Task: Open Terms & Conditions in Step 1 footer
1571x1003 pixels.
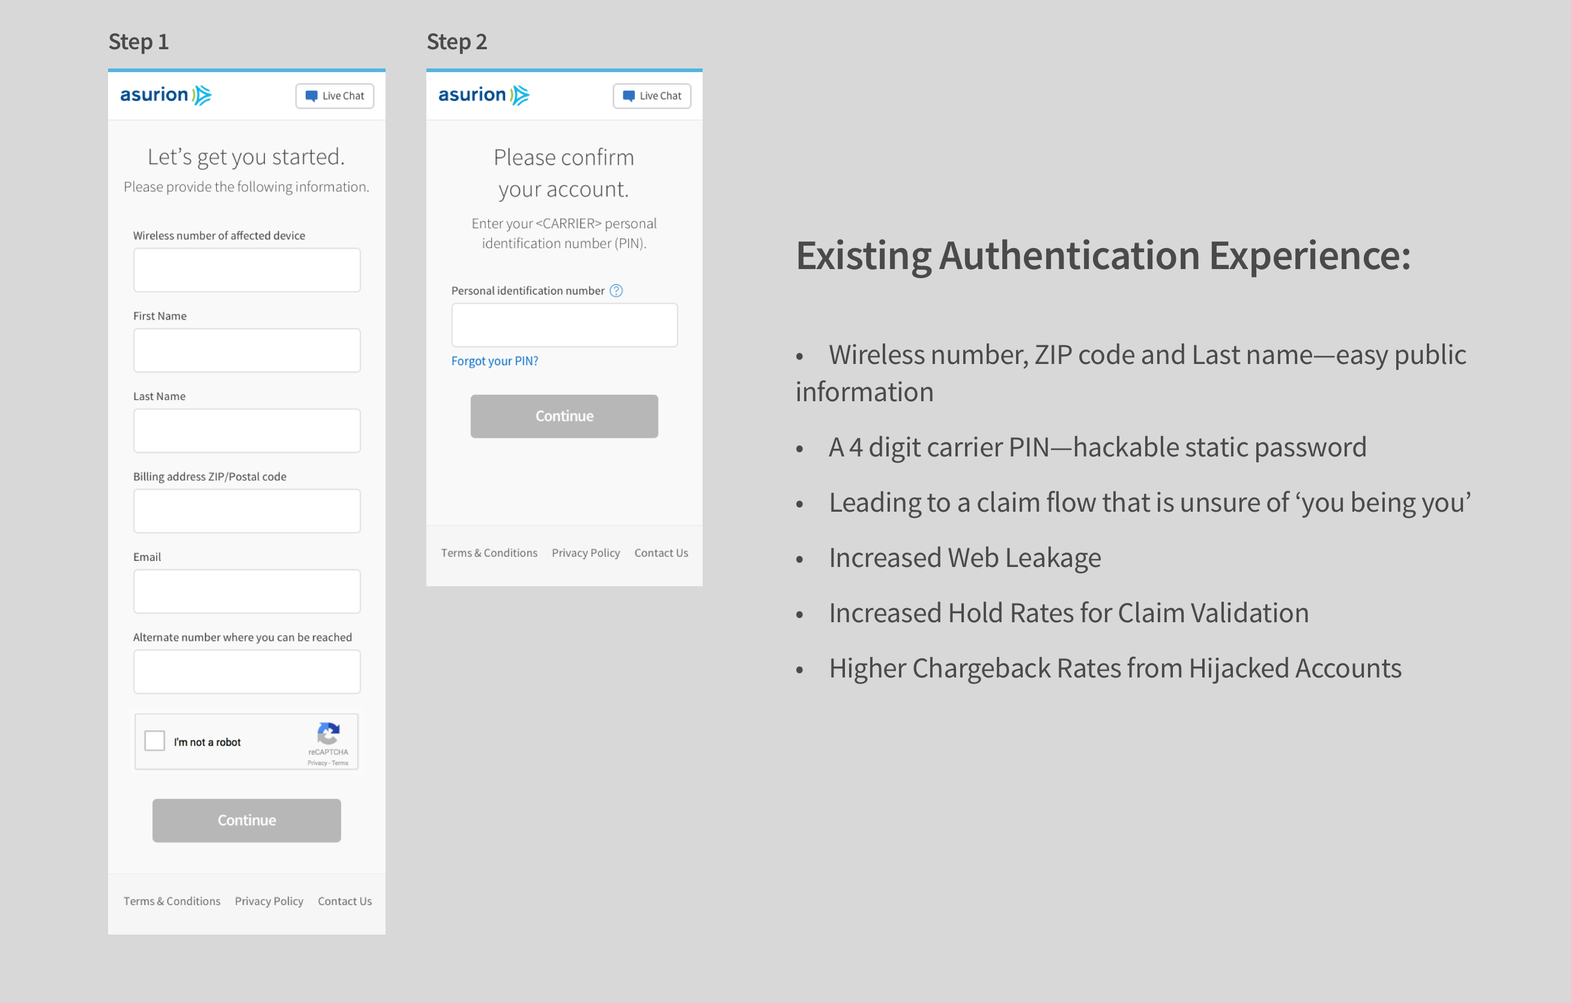Action: [172, 900]
